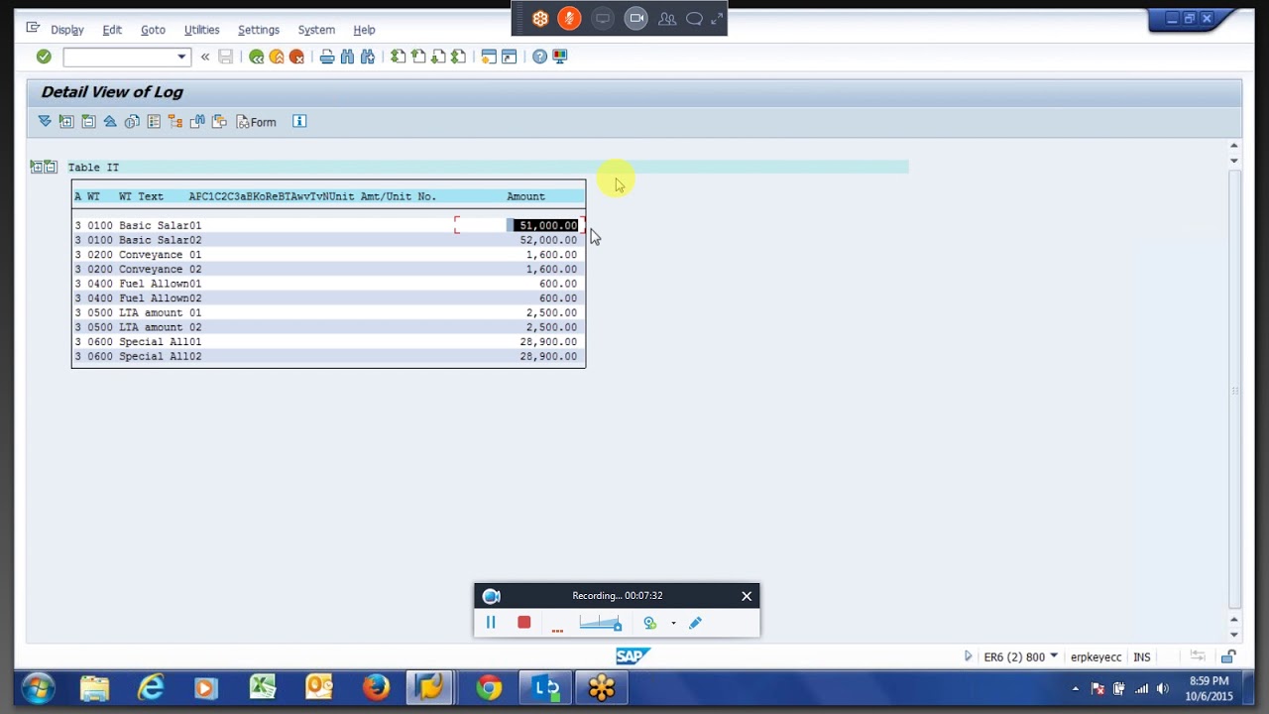1269x714 pixels.
Task: Click the blue information icon
Action: click(299, 121)
